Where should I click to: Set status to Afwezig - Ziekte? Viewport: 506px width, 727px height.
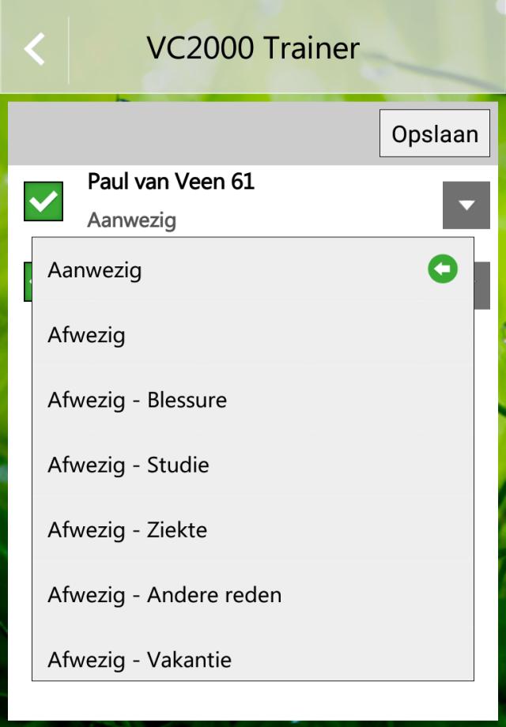tap(127, 529)
